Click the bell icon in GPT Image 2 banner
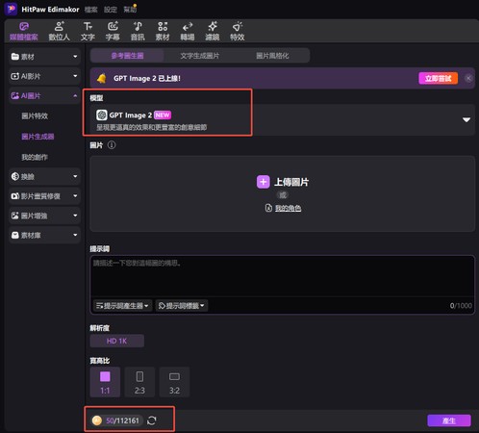 (x=102, y=78)
